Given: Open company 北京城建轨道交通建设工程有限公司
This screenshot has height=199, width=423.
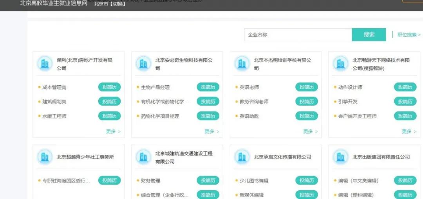Looking at the screenshot, I should click(x=184, y=158).
